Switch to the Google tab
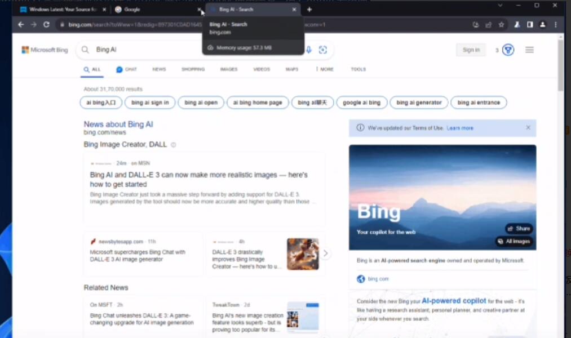The height and width of the screenshot is (338, 571). [x=158, y=10]
